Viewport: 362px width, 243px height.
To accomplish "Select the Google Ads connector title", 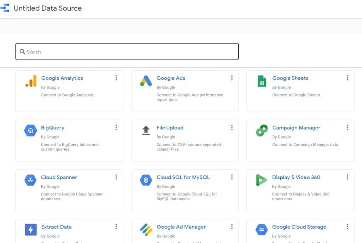I will pyautogui.click(x=171, y=78).
